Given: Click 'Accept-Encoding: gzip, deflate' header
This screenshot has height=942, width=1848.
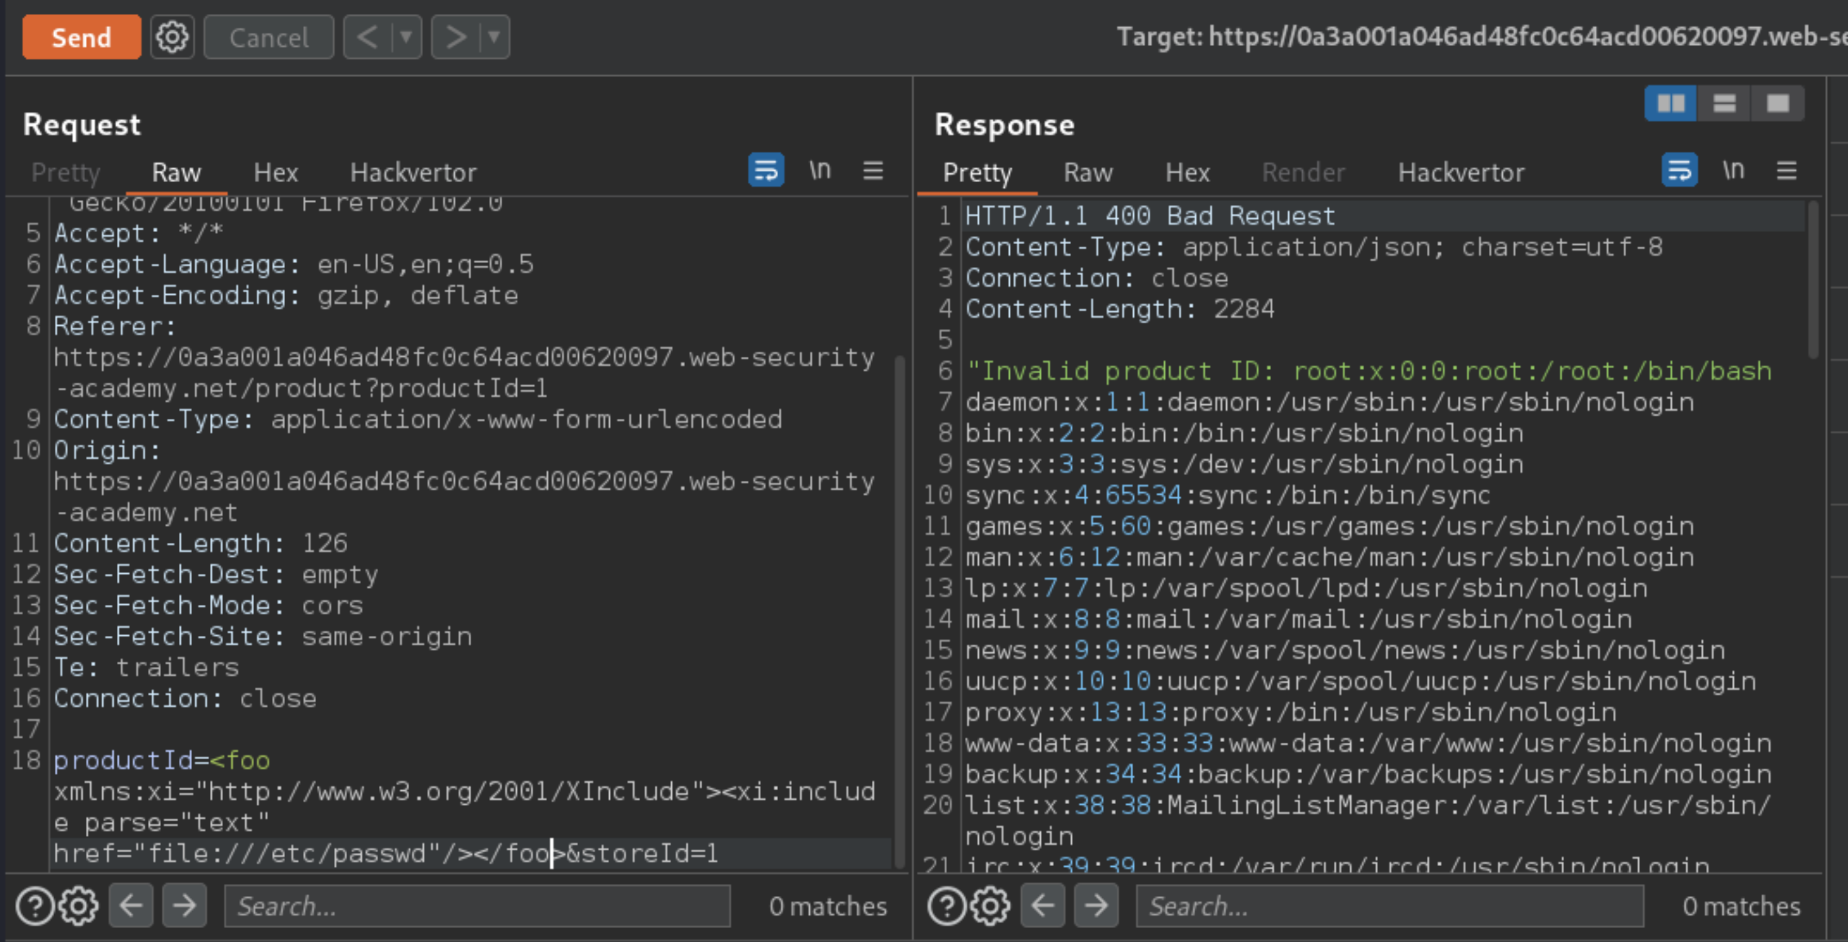Looking at the screenshot, I should 286,296.
